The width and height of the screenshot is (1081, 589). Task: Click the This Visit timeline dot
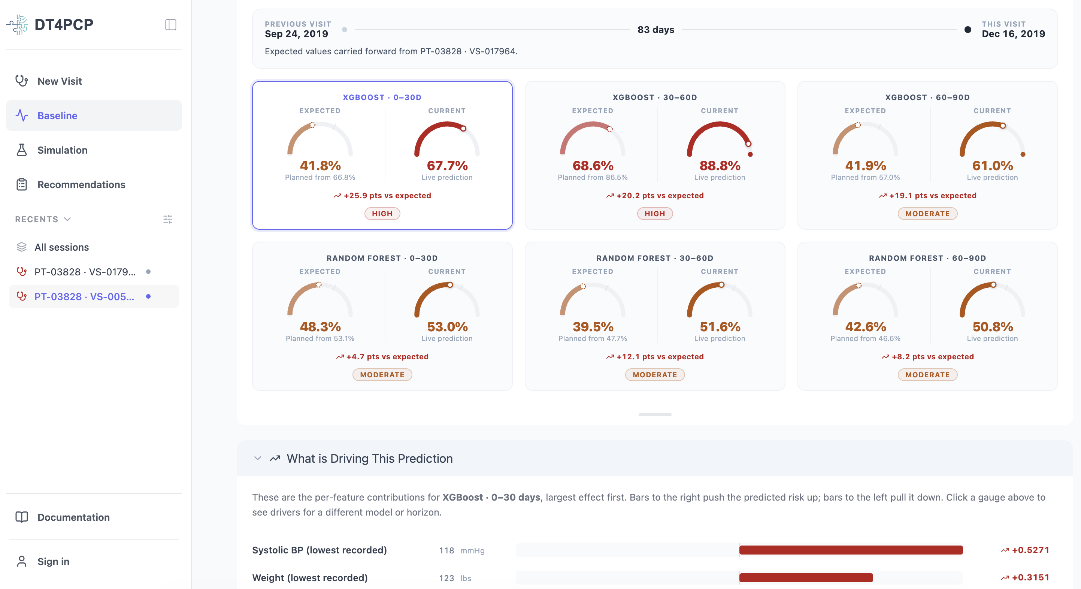[968, 29]
